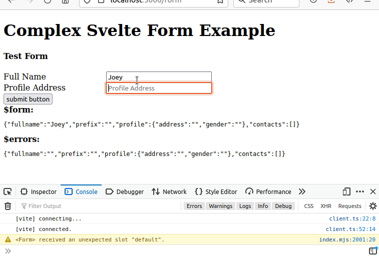Toggle the Errors filter
The image size is (379, 266).
click(194, 206)
